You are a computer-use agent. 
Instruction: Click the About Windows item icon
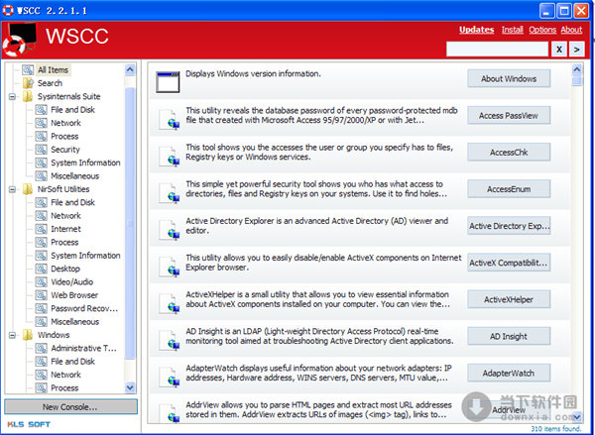(x=168, y=81)
